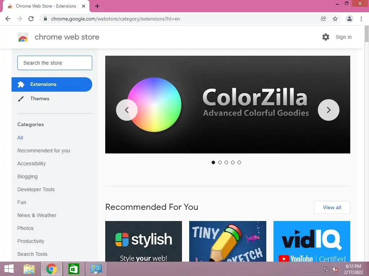Open File Explorer from taskbar

[29, 269]
